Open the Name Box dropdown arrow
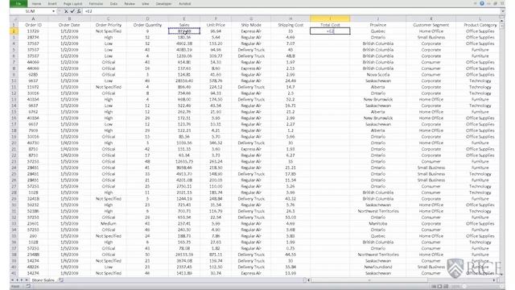The height and width of the screenshot is (290, 515). pos(53,11)
